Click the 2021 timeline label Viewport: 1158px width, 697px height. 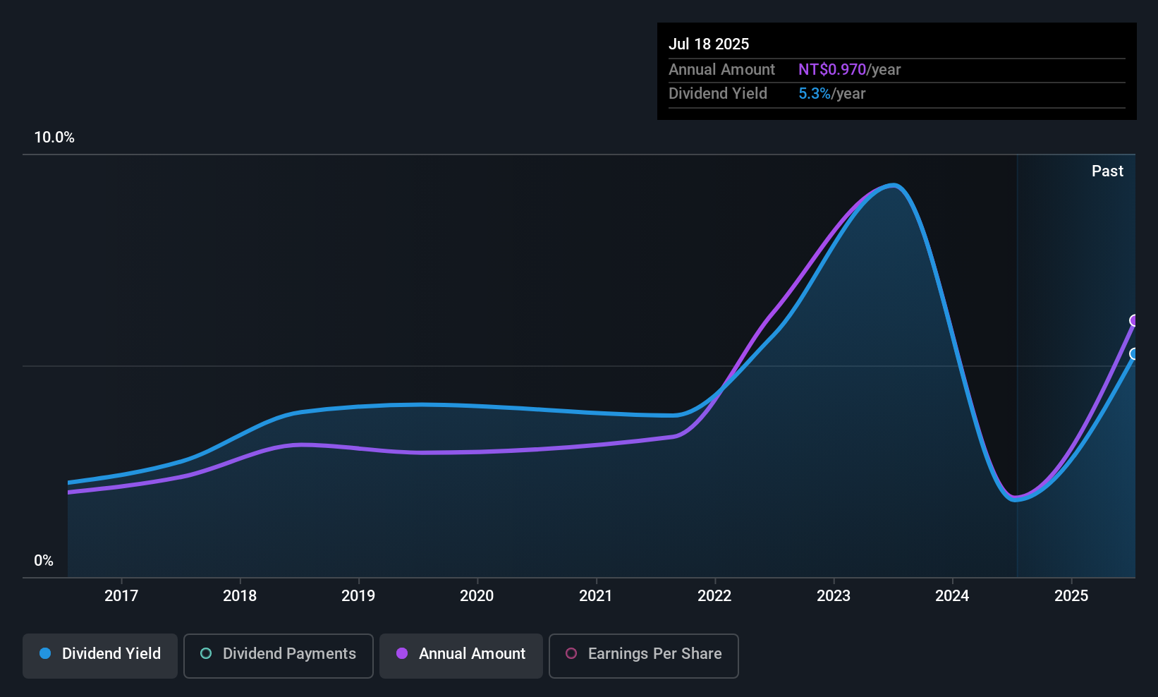pyautogui.click(x=596, y=595)
